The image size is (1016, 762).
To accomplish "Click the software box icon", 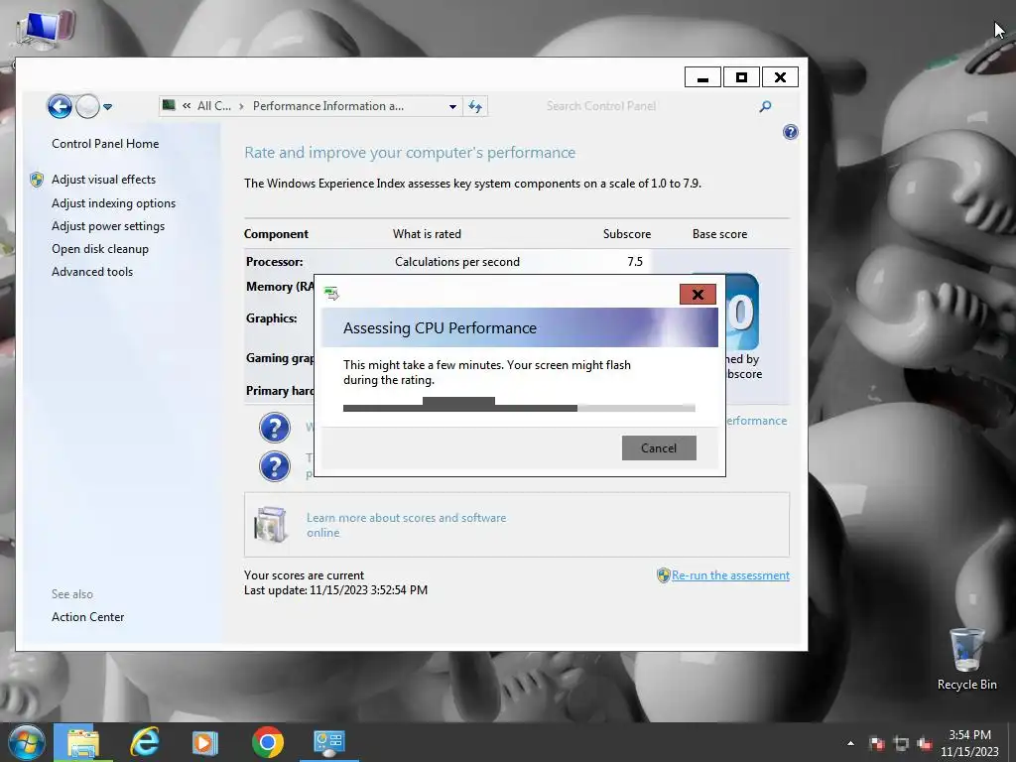I will [x=270, y=524].
